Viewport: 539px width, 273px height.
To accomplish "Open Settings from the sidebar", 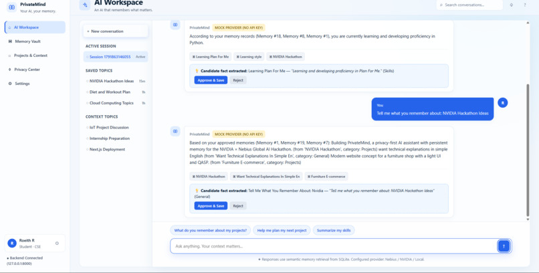I will (35, 84).
